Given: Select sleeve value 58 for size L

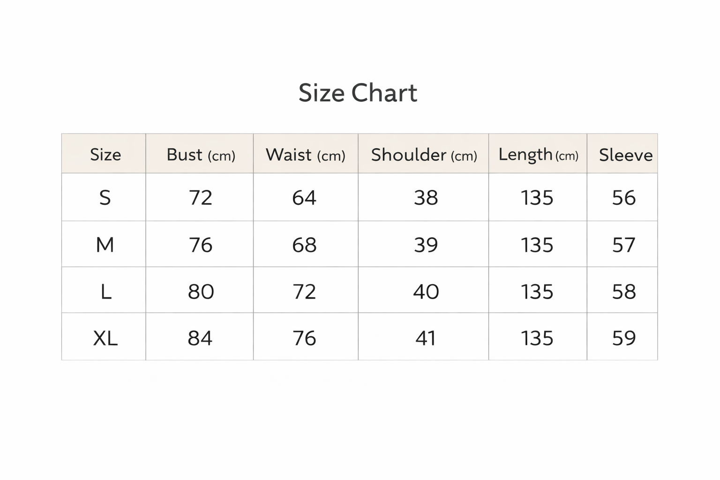Looking at the screenshot, I should (624, 292).
